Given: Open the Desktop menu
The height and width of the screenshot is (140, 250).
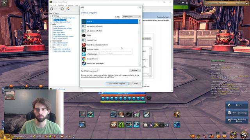Looking at the screenshot, I should [x=61, y=5].
